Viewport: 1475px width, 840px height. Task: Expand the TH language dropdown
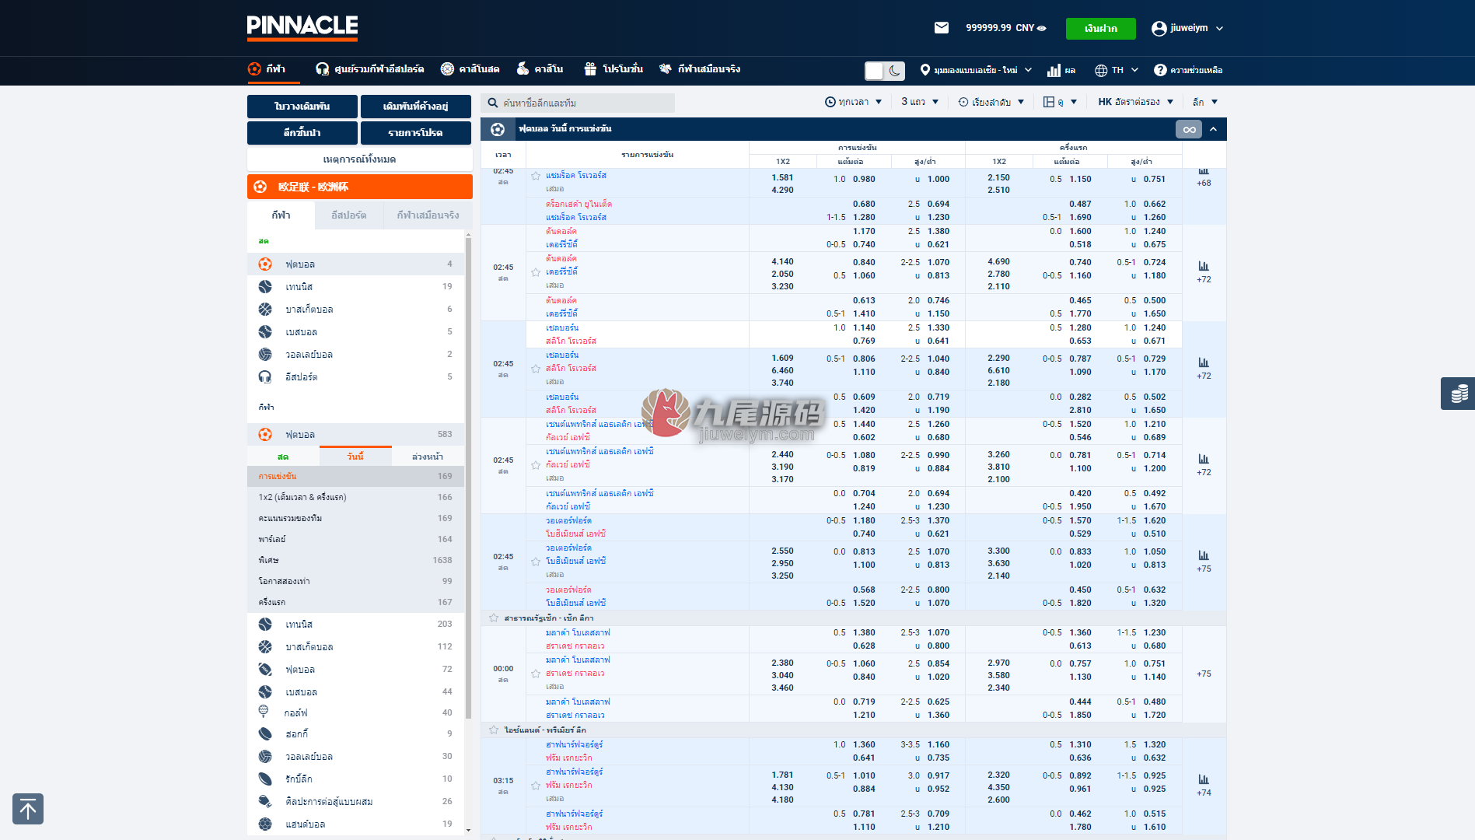pos(1117,70)
